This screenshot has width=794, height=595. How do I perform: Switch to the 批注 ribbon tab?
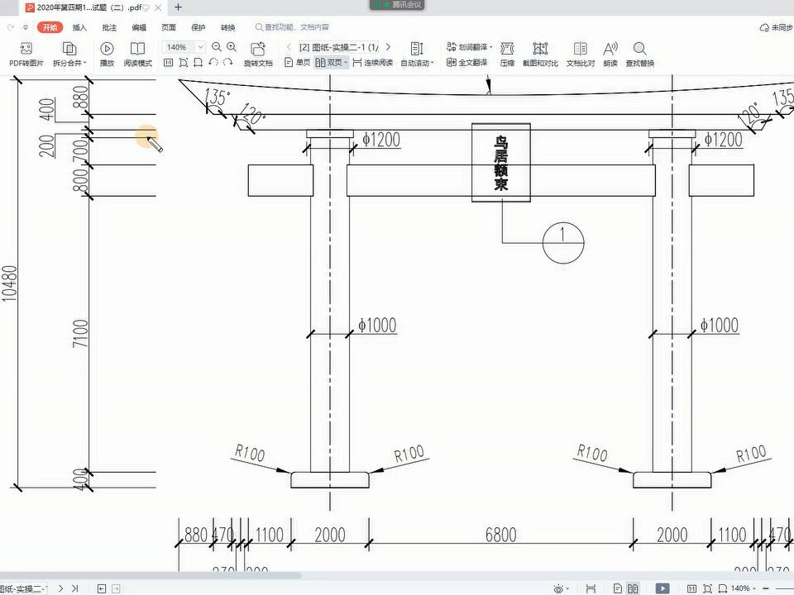pyautogui.click(x=109, y=27)
